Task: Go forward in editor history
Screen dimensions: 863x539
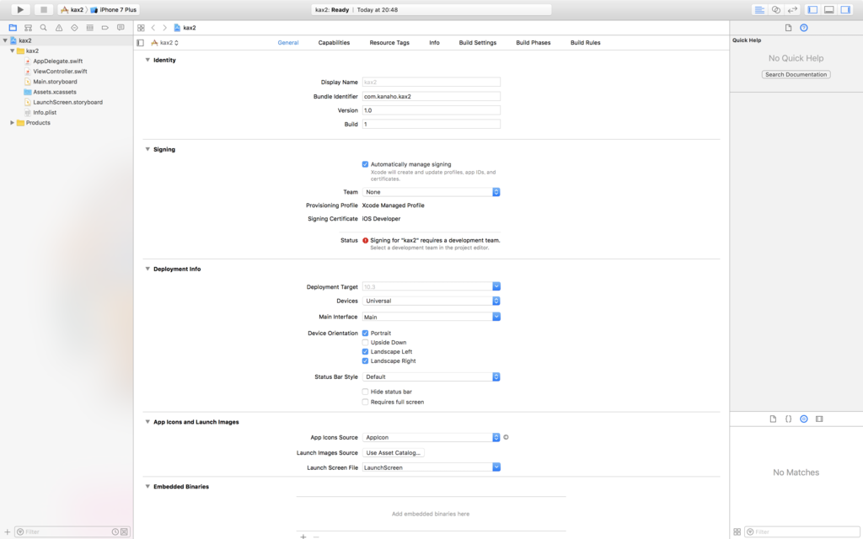Action: (164, 28)
